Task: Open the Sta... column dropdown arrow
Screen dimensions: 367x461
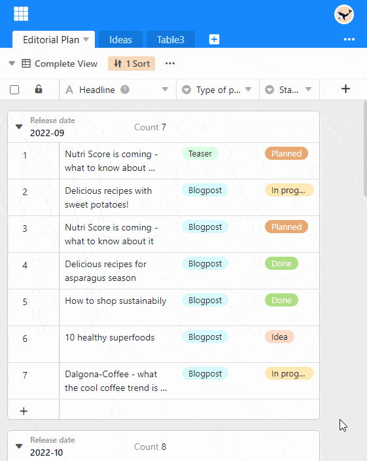Action: point(308,89)
